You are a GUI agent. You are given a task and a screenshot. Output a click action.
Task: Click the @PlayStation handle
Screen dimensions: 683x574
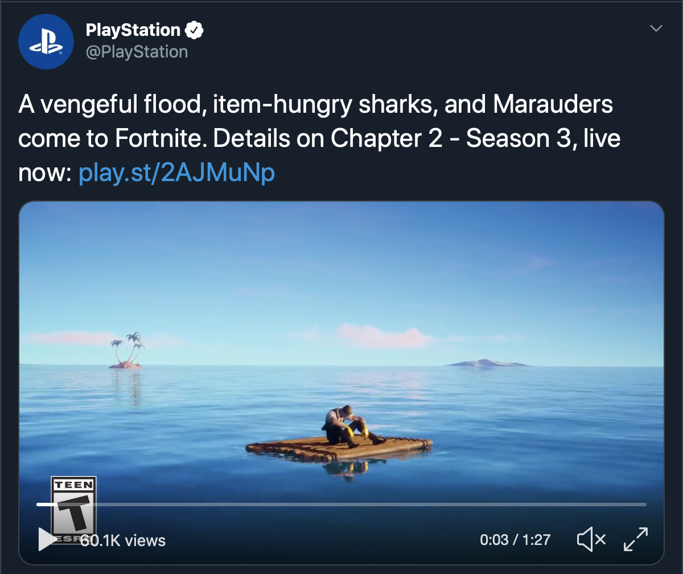click(x=137, y=52)
